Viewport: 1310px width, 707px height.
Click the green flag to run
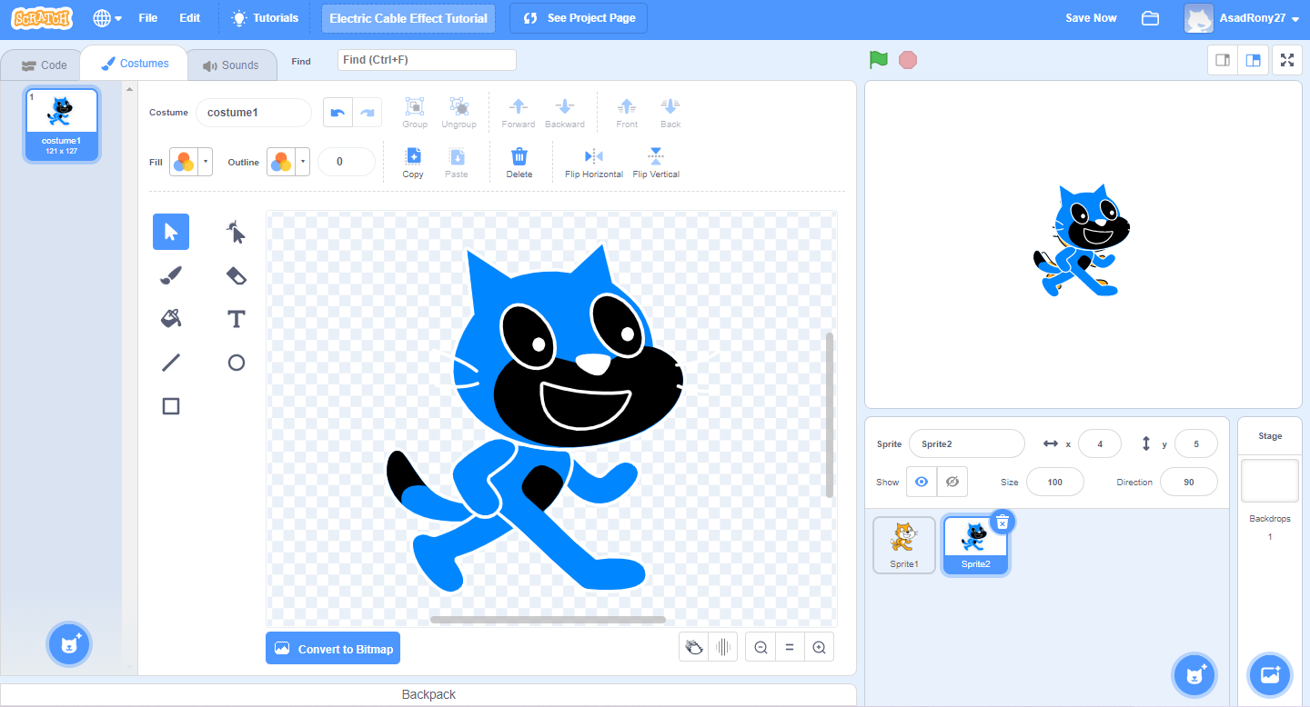[x=878, y=58]
